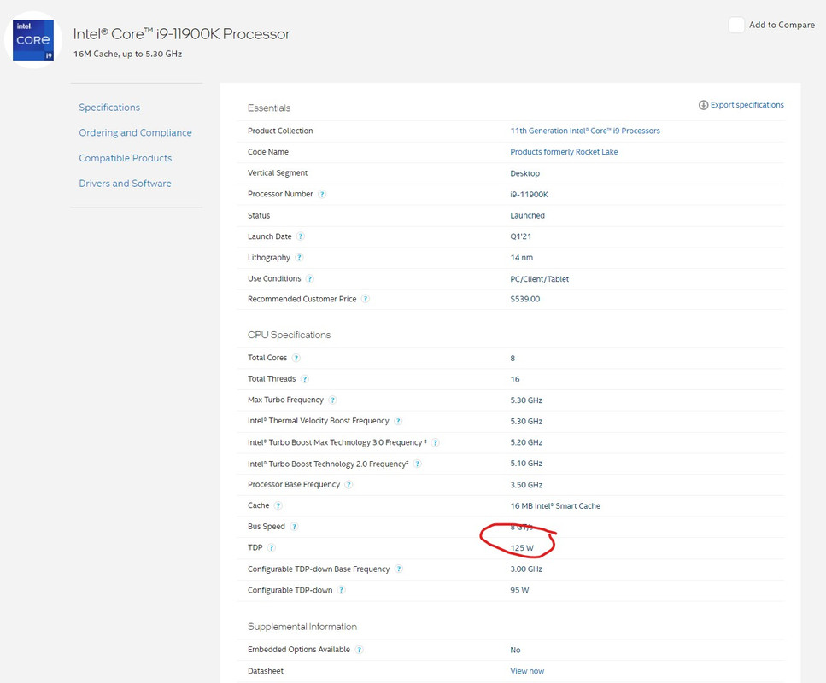The image size is (826, 683).
Task: Click the Launched status value
Action: (x=527, y=215)
